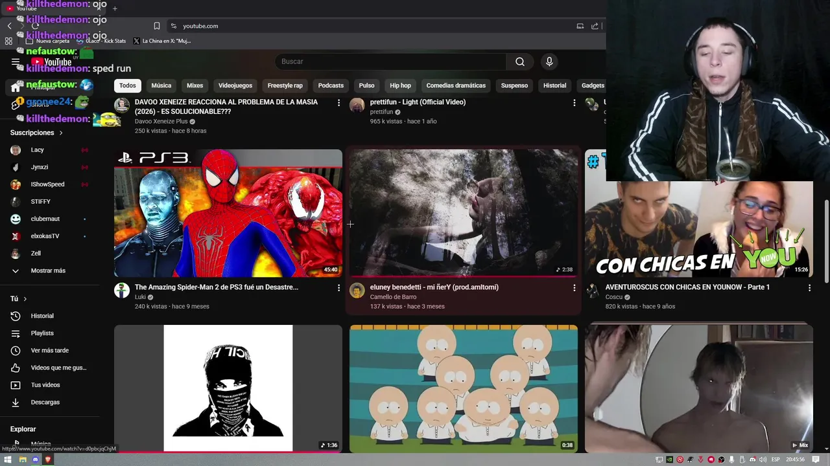Open options menu for Davoo Xeneize video
The width and height of the screenshot is (830, 466).
[338, 102]
